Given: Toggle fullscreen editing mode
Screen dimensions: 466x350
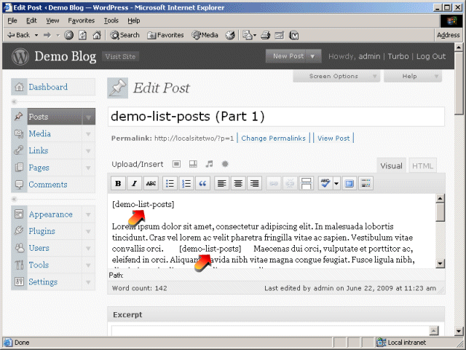Looking at the screenshot, I should pyautogui.click(x=349, y=183).
